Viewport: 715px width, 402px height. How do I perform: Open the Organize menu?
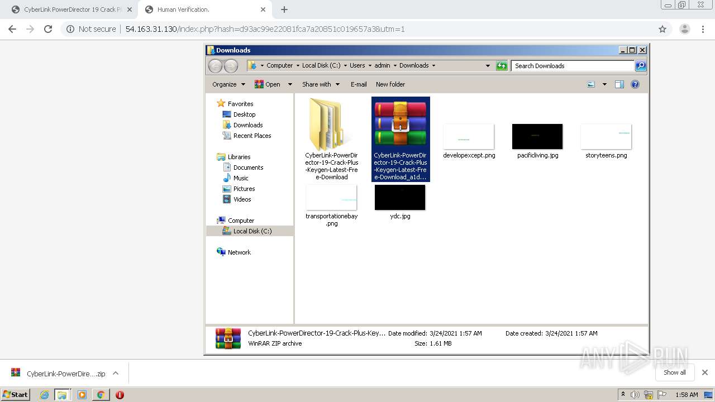click(228, 84)
